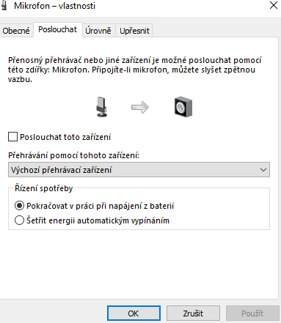Select 'Pokračovat v práci při napájení z baterií'

[19, 206]
